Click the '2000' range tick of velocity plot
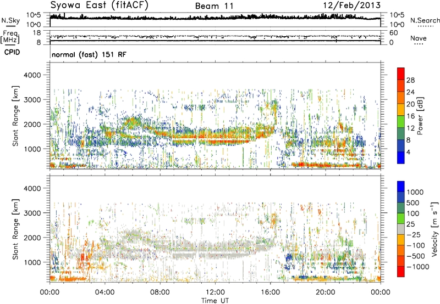Image resolution: width=440 pixels, height=304 pixels. click(32, 238)
